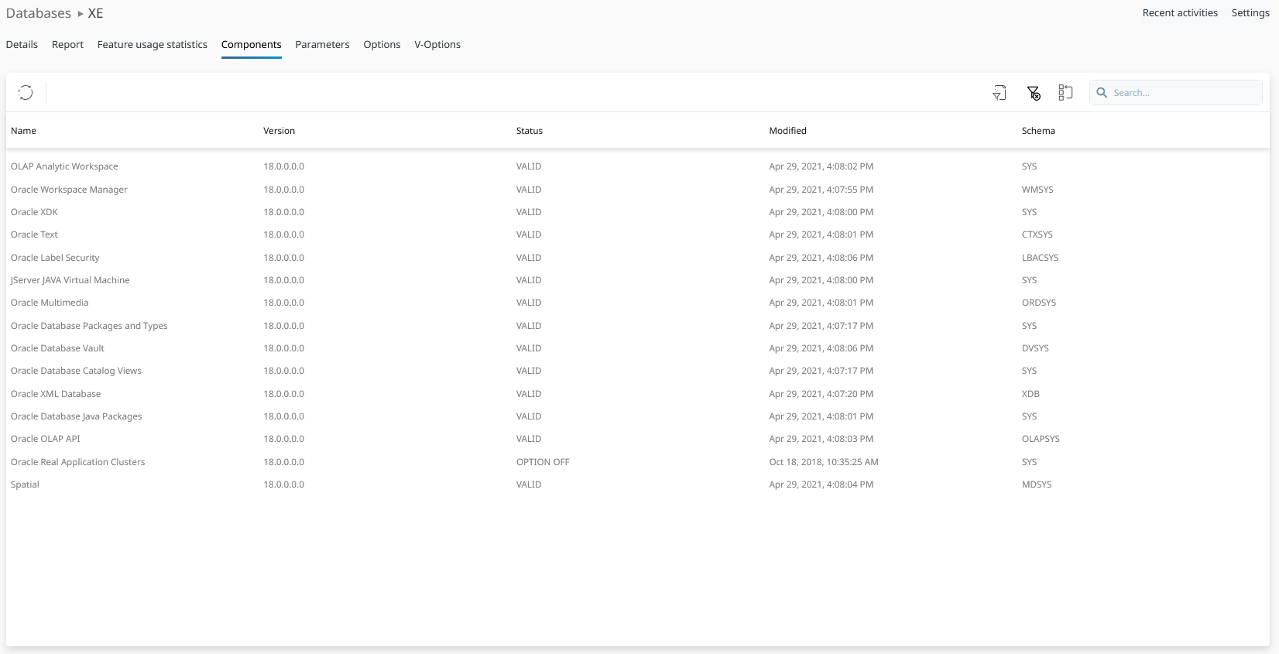Select the Oracle Database Vault row
1279x654 pixels.
pyautogui.click(x=57, y=348)
